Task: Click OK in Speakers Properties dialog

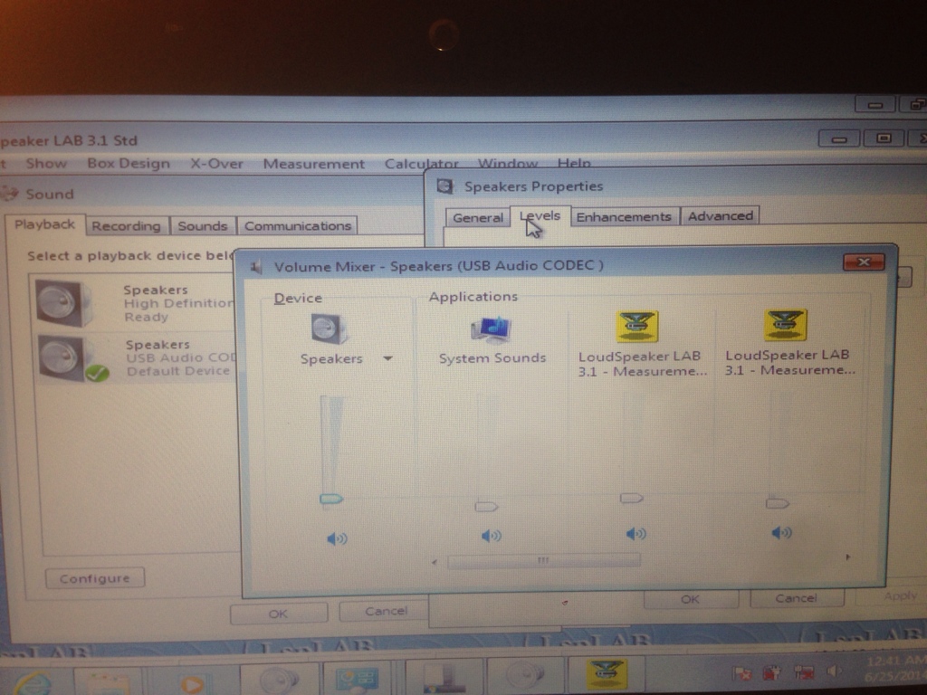Action: point(691,599)
